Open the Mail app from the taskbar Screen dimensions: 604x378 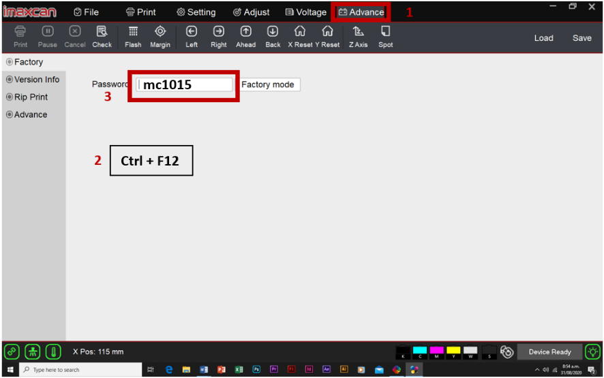[x=379, y=370]
